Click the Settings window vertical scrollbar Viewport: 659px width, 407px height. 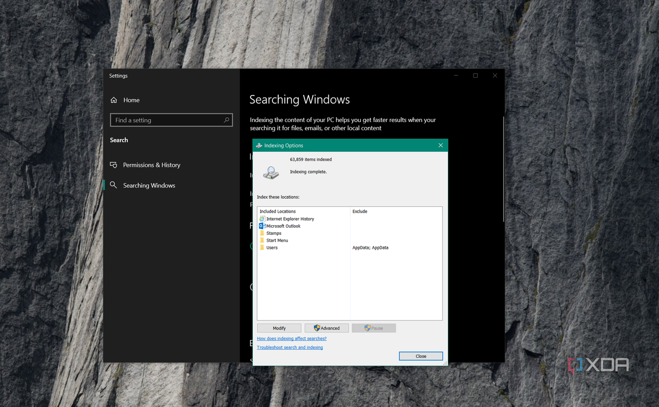(x=503, y=169)
